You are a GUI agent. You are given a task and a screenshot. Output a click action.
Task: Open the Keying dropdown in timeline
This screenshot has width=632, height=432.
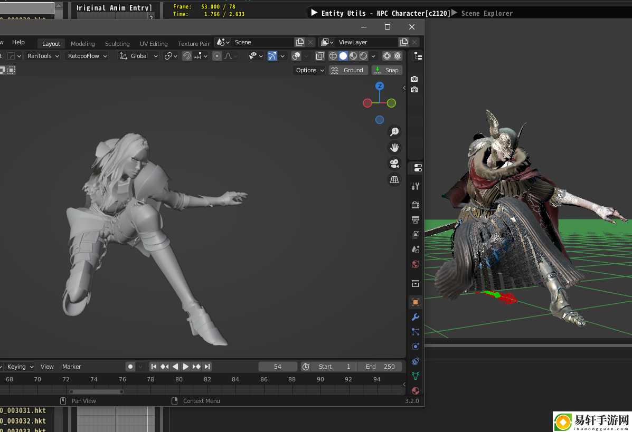[20, 367]
